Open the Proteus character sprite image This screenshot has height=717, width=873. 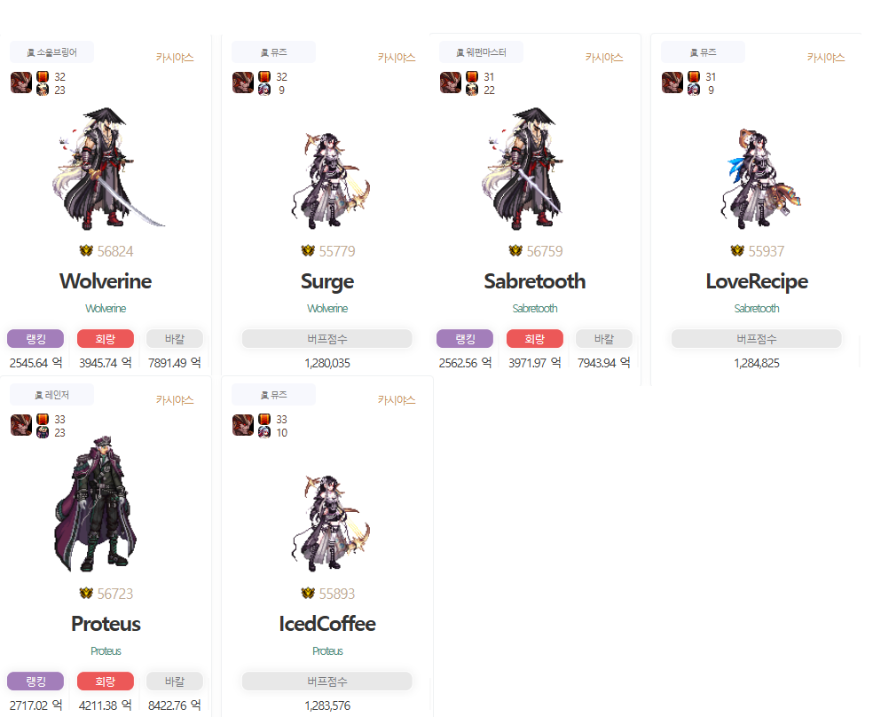click(x=96, y=504)
